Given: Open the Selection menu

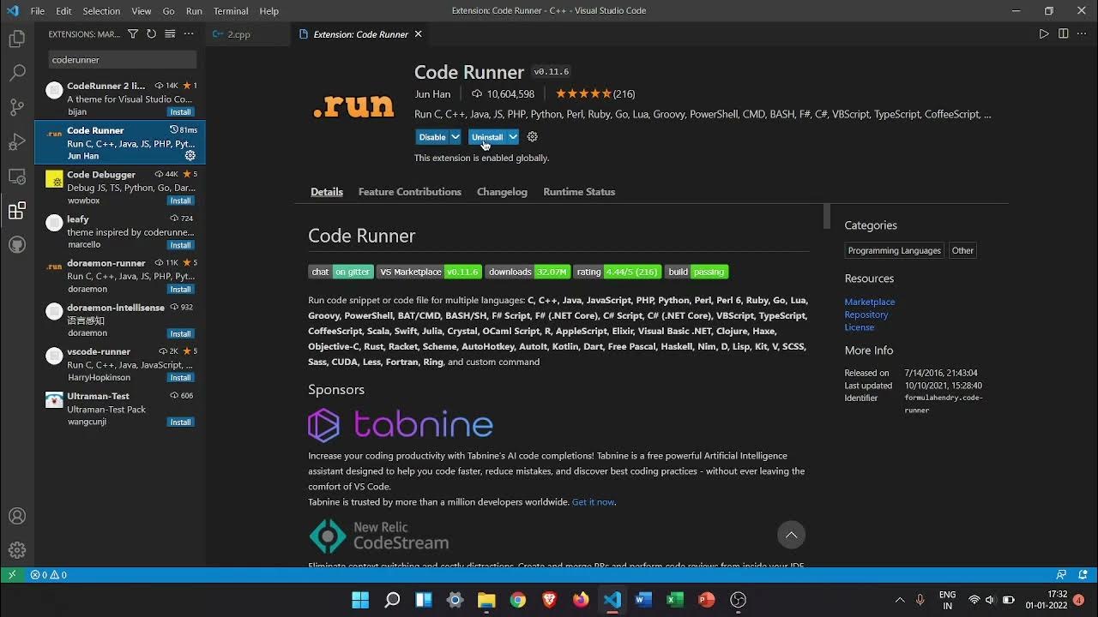Looking at the screenshot, I should click(101, 11).
